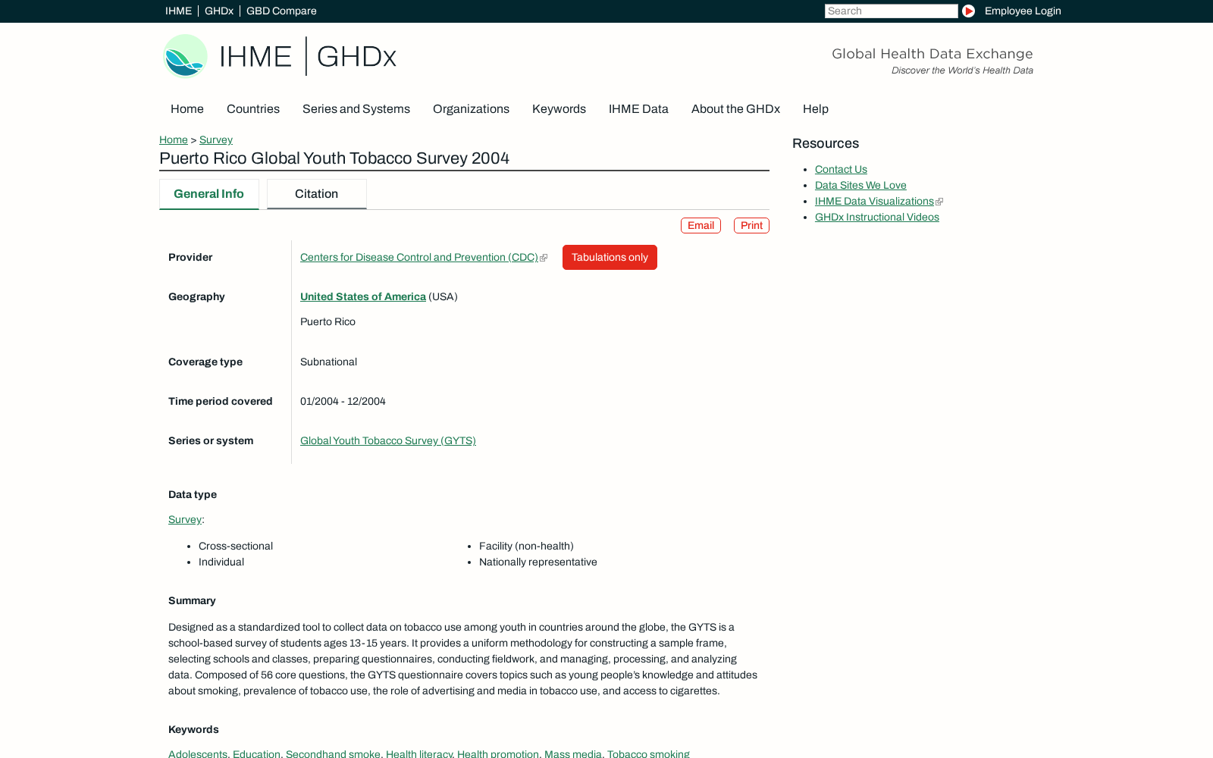Click the Mass media keyword link
1213x758 pixels.
573,753
